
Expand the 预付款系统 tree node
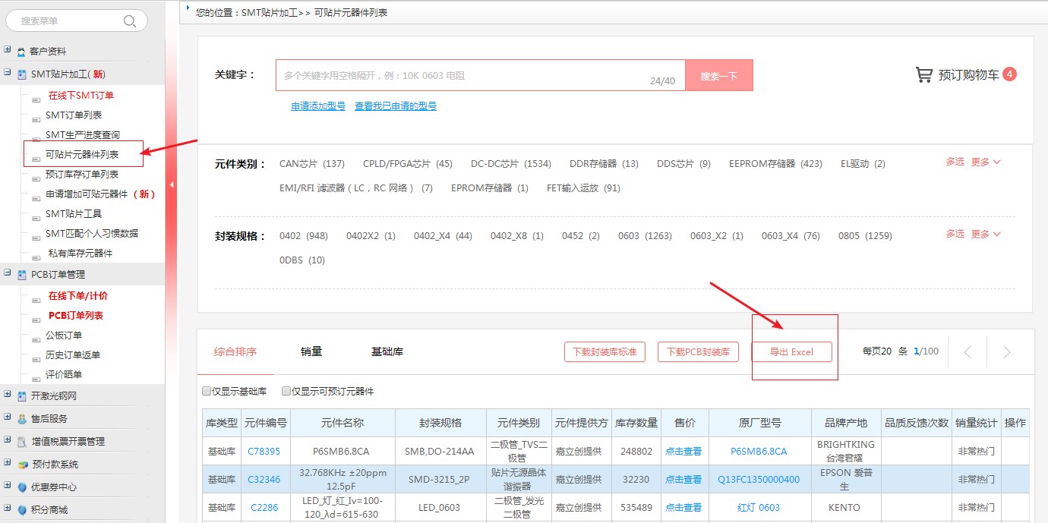coord(7,463)
